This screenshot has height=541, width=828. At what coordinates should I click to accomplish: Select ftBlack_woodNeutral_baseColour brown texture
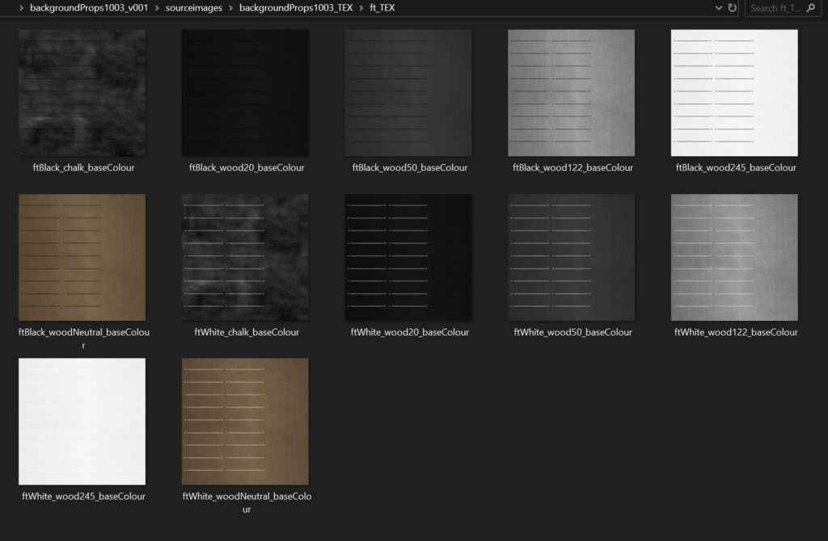pyautogui.click(x=82, y=257)
